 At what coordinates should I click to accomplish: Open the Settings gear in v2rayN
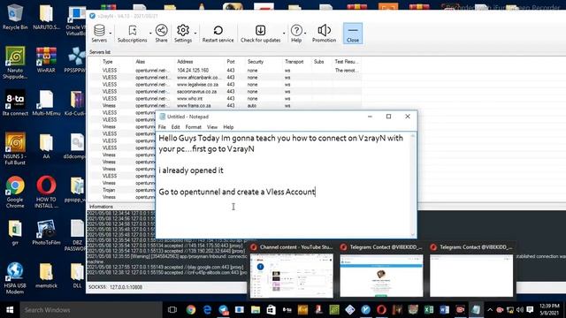(183, 34)
